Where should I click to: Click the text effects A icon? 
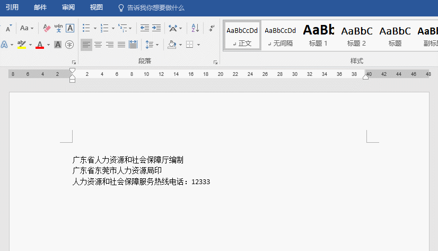[x=4, y=45]
